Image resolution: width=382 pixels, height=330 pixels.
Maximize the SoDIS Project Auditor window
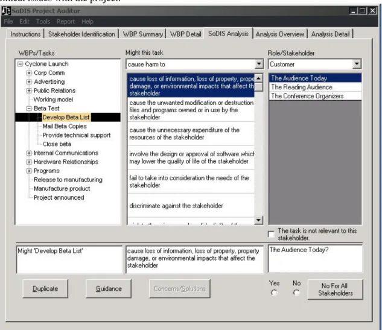tap(363, 11)
